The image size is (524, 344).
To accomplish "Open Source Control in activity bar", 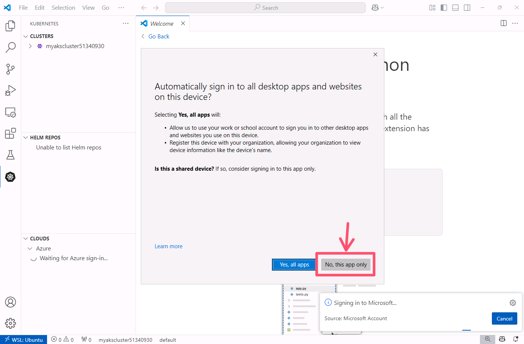I will [10, 69].
